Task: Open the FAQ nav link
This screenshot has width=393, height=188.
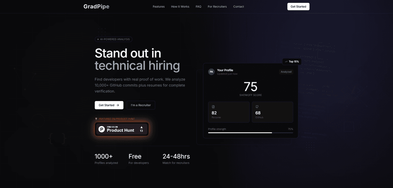Action: pos(198,7)
